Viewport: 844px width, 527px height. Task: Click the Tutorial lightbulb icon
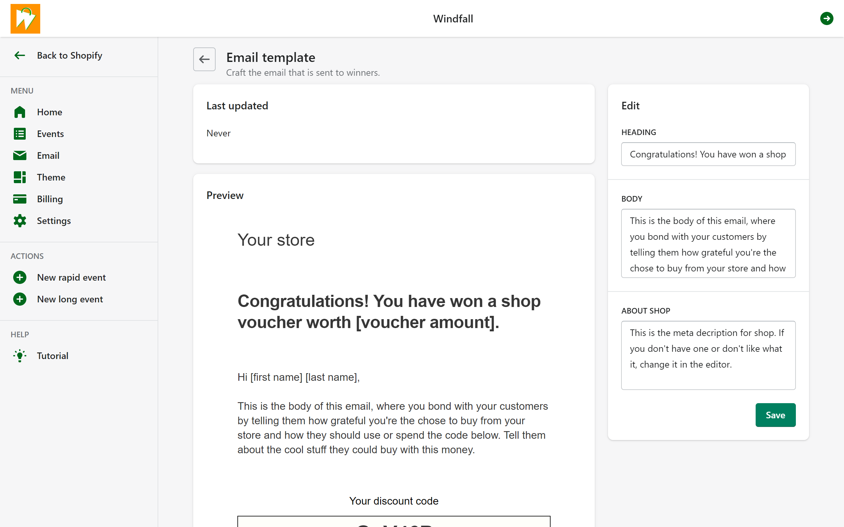pos(20,355)
